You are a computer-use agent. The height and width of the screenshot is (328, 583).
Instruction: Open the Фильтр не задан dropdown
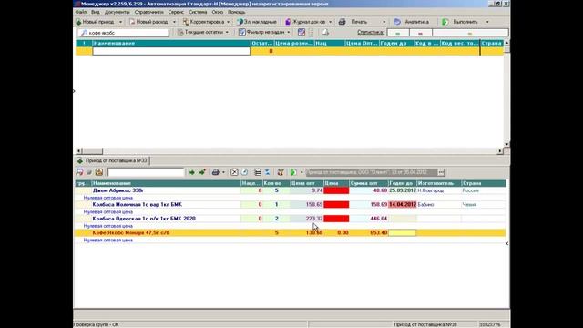(x=264, y=33)
